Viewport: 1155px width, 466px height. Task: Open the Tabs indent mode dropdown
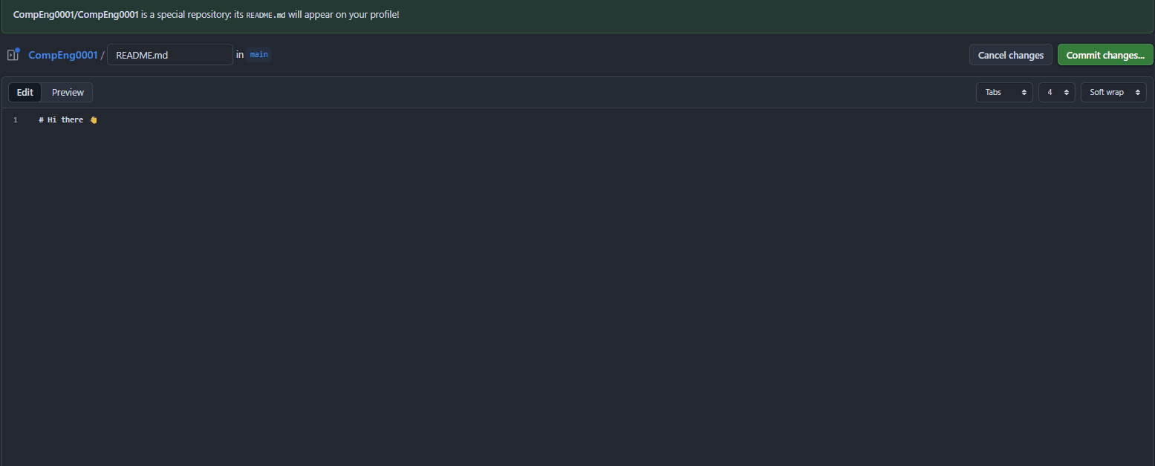[1004, 93]
